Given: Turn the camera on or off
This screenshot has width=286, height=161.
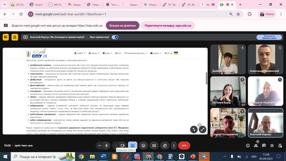Looking at the screenshot, I should coord(123,145).
